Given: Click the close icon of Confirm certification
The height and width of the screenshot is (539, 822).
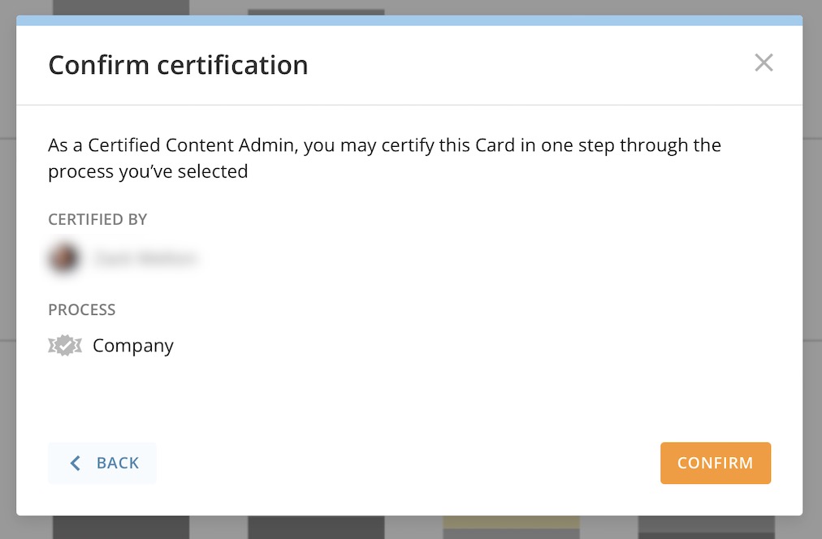Looking at the screenshot, I should tap(764, 63).
